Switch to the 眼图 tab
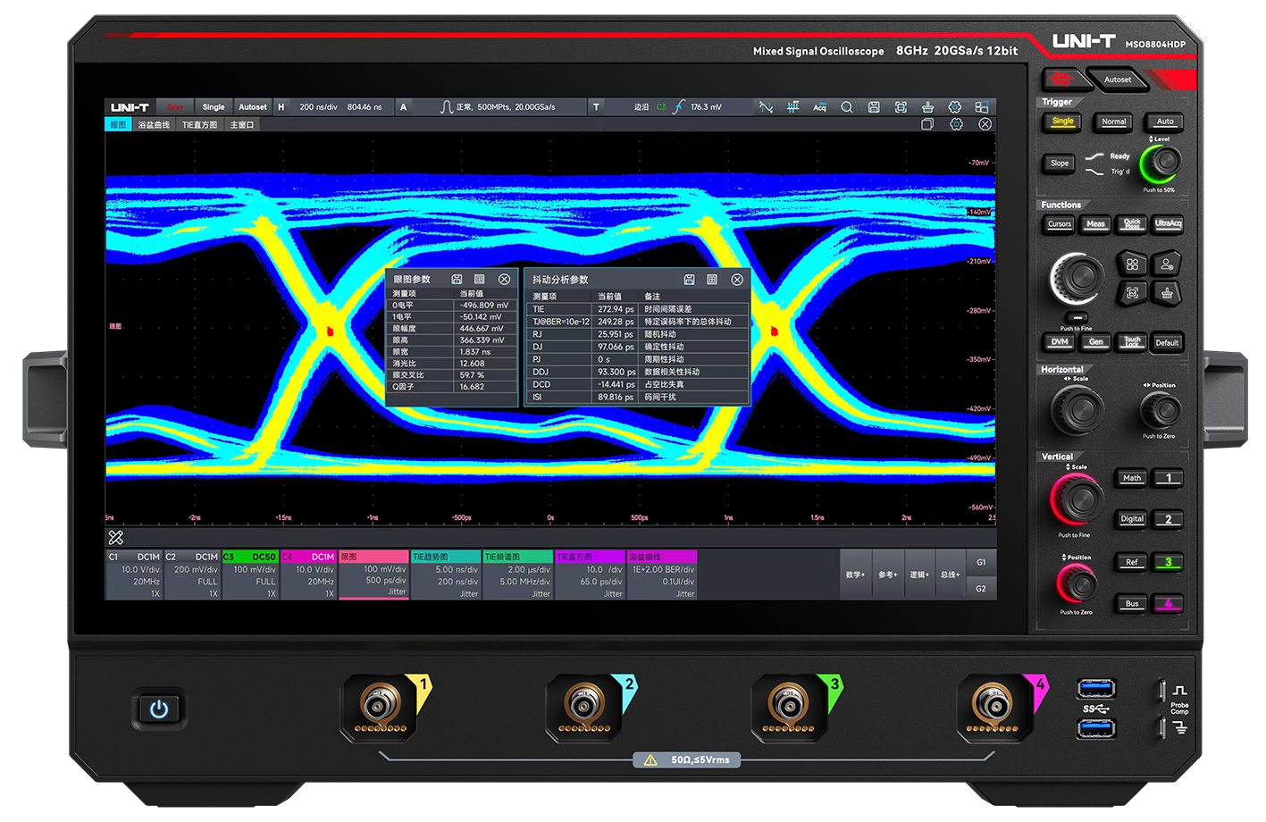1266x822 pixels. click(118, 125)
